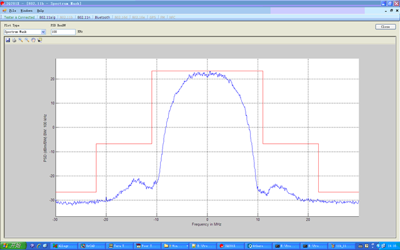Click the help icon in the quick launch

click(x=32, y=246)
